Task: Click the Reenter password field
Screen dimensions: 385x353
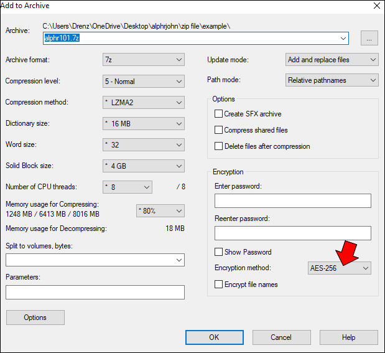Action: click(293, 233)
